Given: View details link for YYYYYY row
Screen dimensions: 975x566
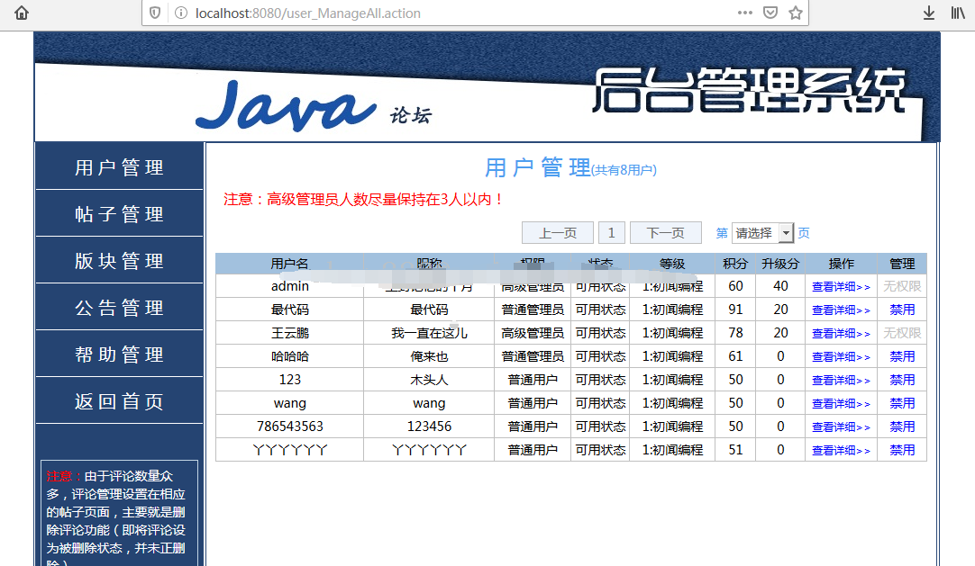Looking at the screenshot, I should click(841, 450).
